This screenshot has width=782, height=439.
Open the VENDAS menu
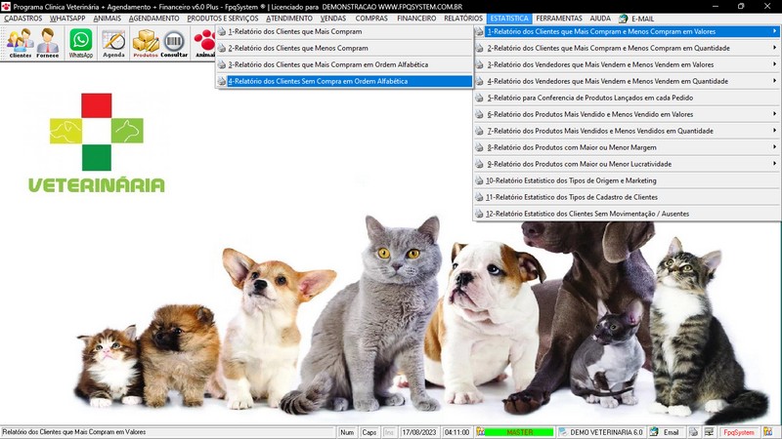[x=333, y=19]
